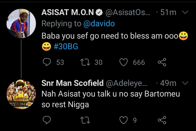This screenshot has width=196, height=131.
Task: Open options chevron on Scofield's tweet
Action: pyautogui.click(x=185, y=83)
